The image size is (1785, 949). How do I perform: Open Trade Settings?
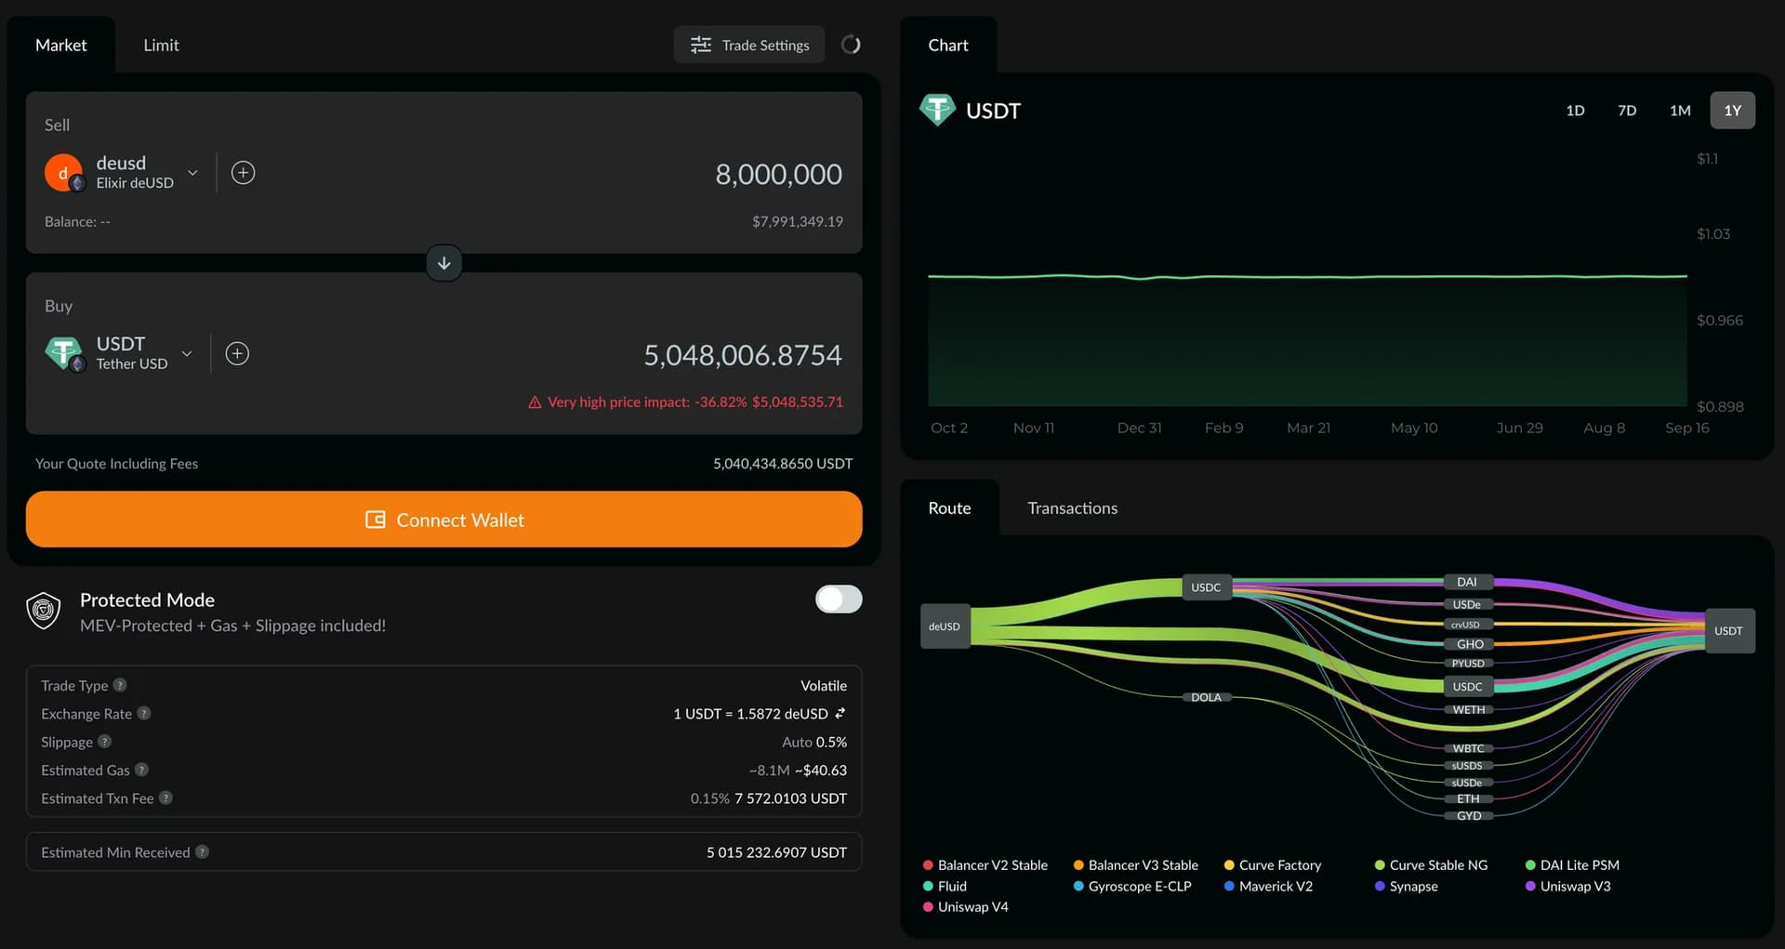(x=749, y=45)
